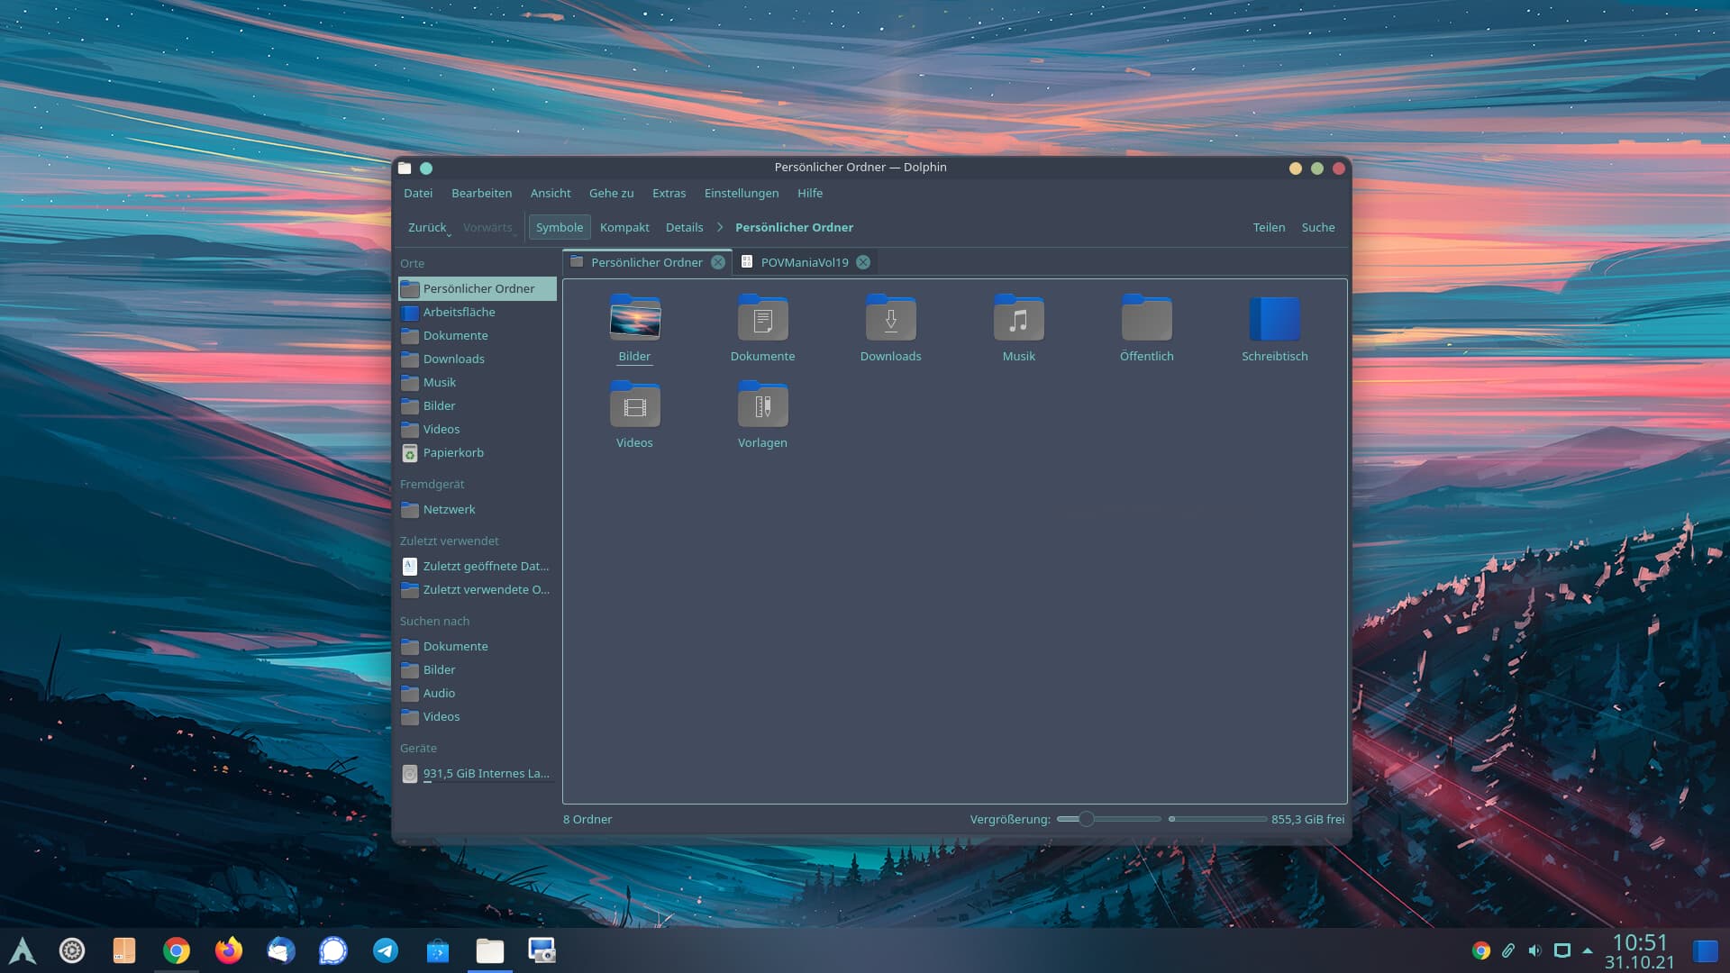The width and height of the screenshot is (1730, 973).
Task: Toggle the Symbole view mode
Action: [x=559, y=227]
